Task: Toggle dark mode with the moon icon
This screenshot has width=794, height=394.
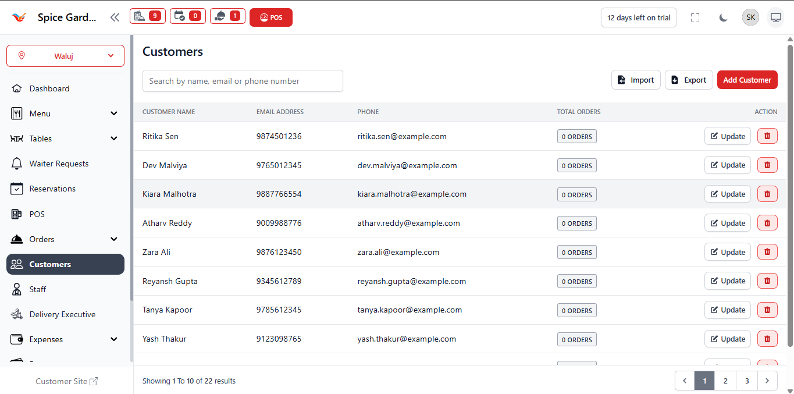Action: 723,17
